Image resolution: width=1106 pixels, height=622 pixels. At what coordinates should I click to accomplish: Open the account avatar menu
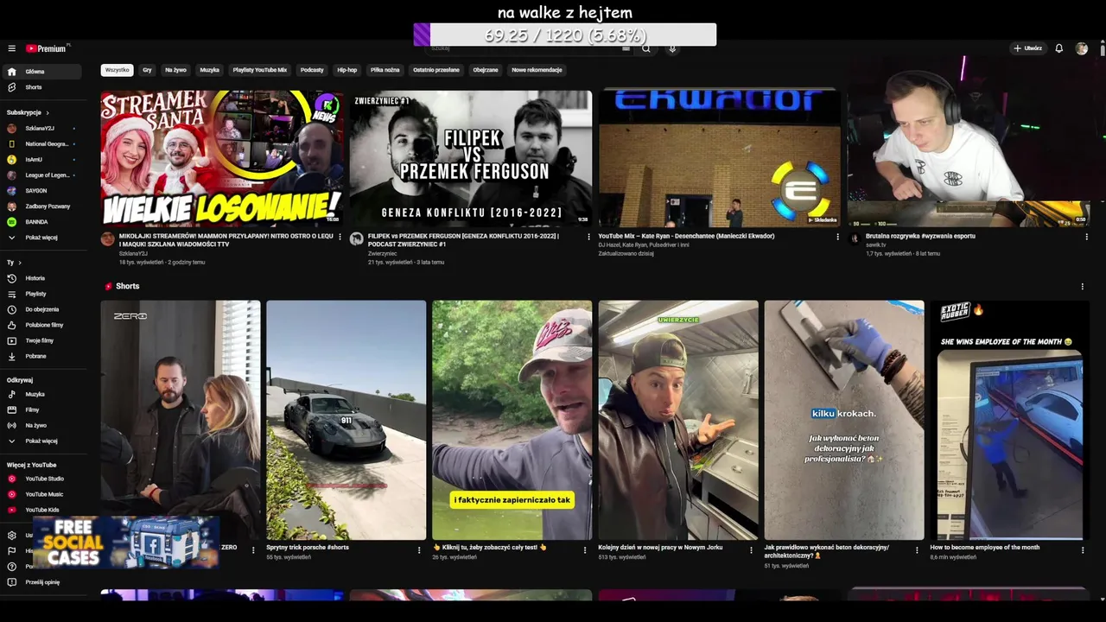(1082, 48)
